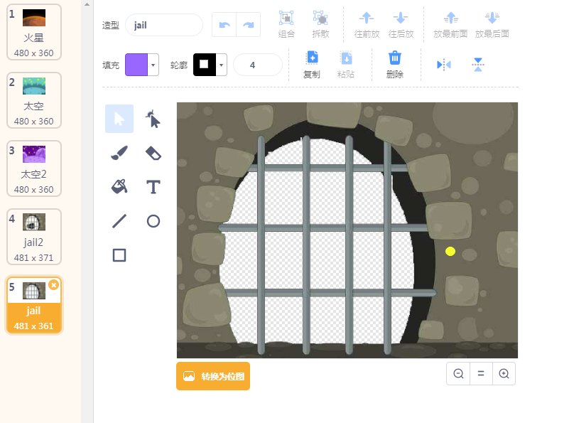Click the yellow dot on the canvas
574x423 pixels.
450,251
